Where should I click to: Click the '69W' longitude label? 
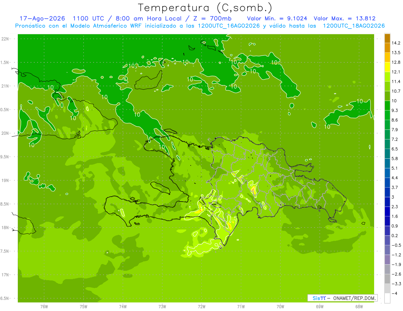(320, 306)
